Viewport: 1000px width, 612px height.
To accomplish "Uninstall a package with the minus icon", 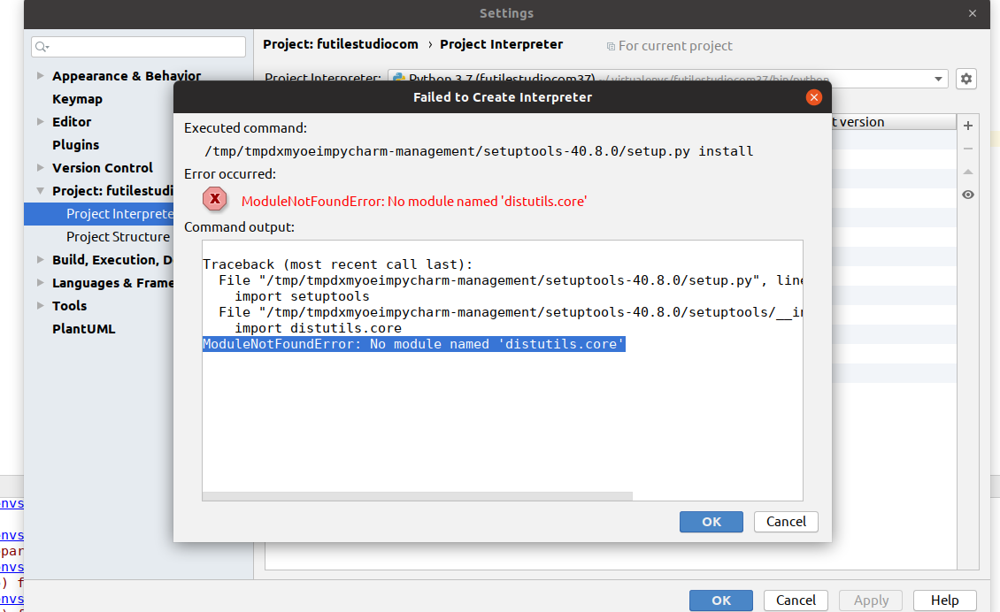I will [967, 149].
